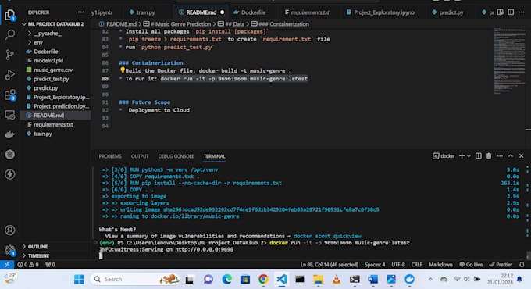This screenshot has height=289, width=531.
Task: Open music_genre.csv in explorer
Action: point(53,70)
